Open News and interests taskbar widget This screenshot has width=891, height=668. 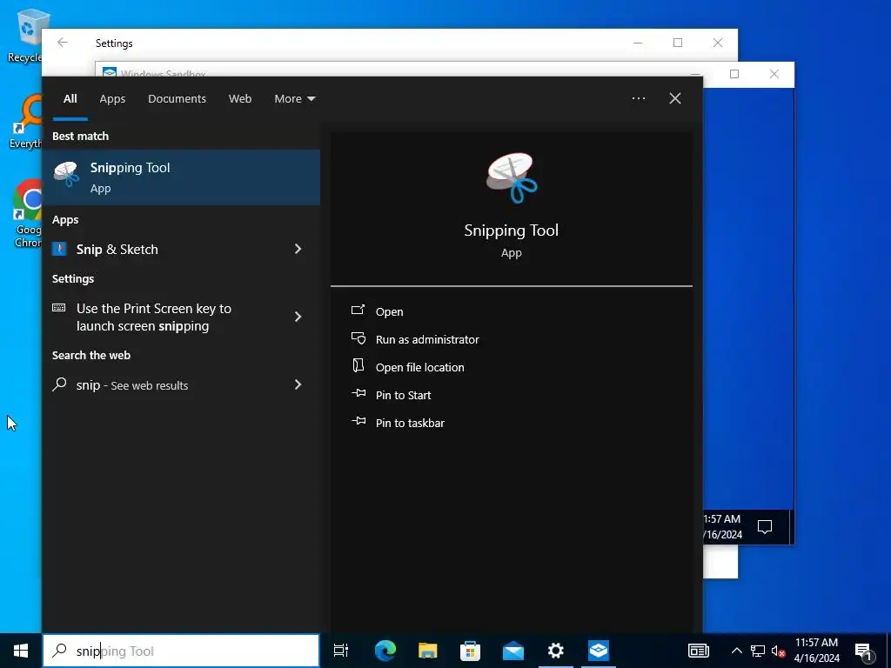tap(699, 651)
